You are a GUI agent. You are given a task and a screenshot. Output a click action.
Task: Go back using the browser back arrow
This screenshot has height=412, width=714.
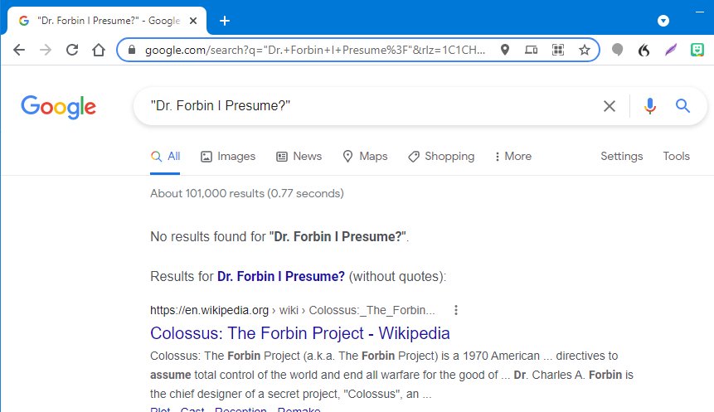19,50
